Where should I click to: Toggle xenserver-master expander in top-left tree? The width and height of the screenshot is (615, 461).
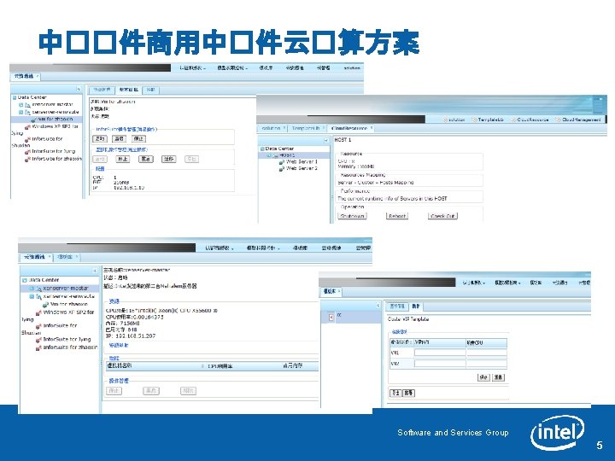(x=21, y=105)
